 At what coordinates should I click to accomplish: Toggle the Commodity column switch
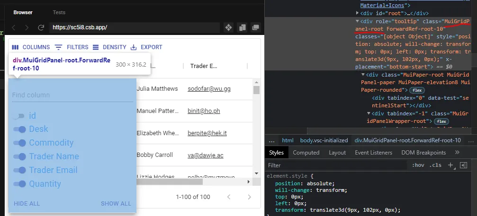coord(19,143)
